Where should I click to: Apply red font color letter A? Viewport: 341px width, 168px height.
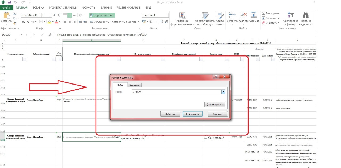57,22
